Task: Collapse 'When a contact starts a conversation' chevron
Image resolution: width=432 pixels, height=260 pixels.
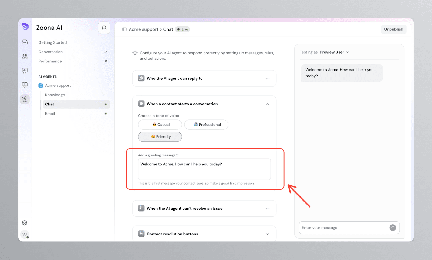Action: pyautogui.click(x=267, y=104)
